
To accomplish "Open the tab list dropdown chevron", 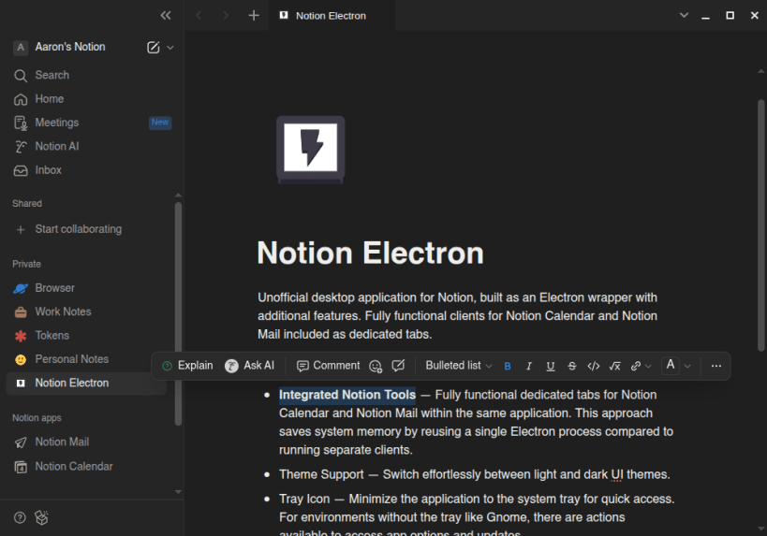I will click(x=684, y=16).
